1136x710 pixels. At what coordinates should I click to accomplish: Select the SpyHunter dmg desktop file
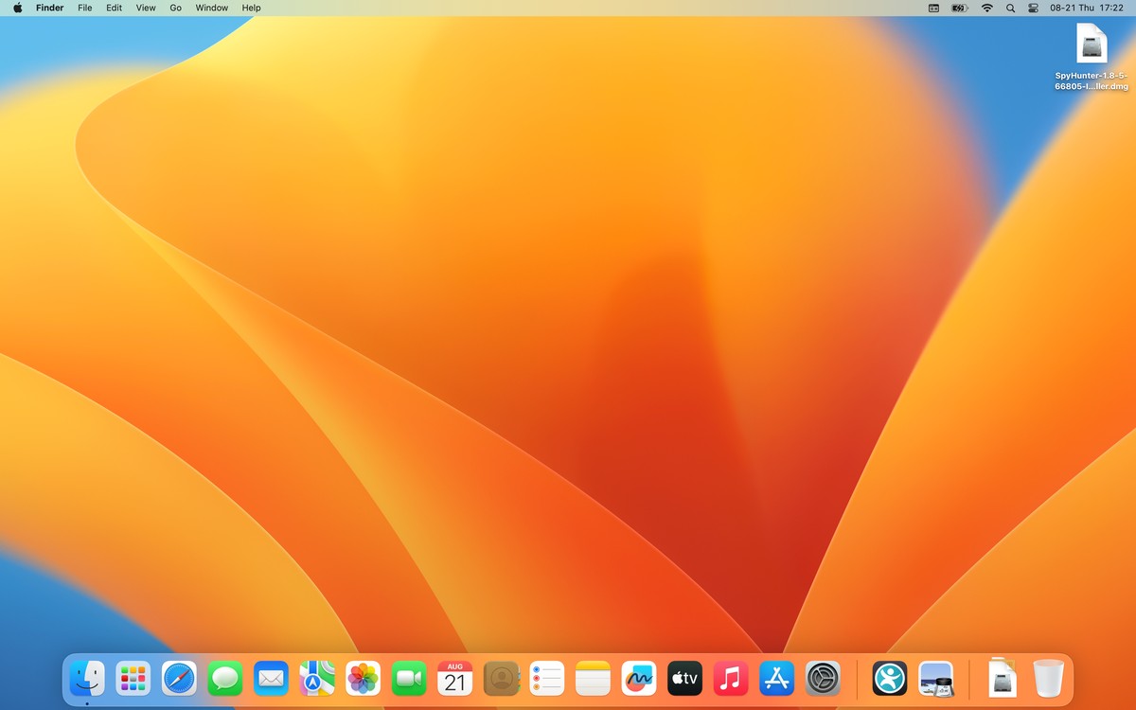point(1092,44)
